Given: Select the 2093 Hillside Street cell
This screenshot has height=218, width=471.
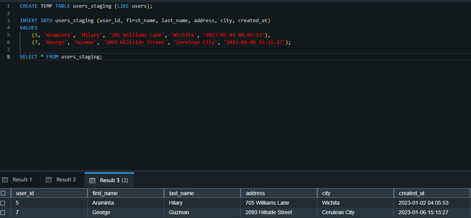Looking at the screenshot, I should 268,212.
